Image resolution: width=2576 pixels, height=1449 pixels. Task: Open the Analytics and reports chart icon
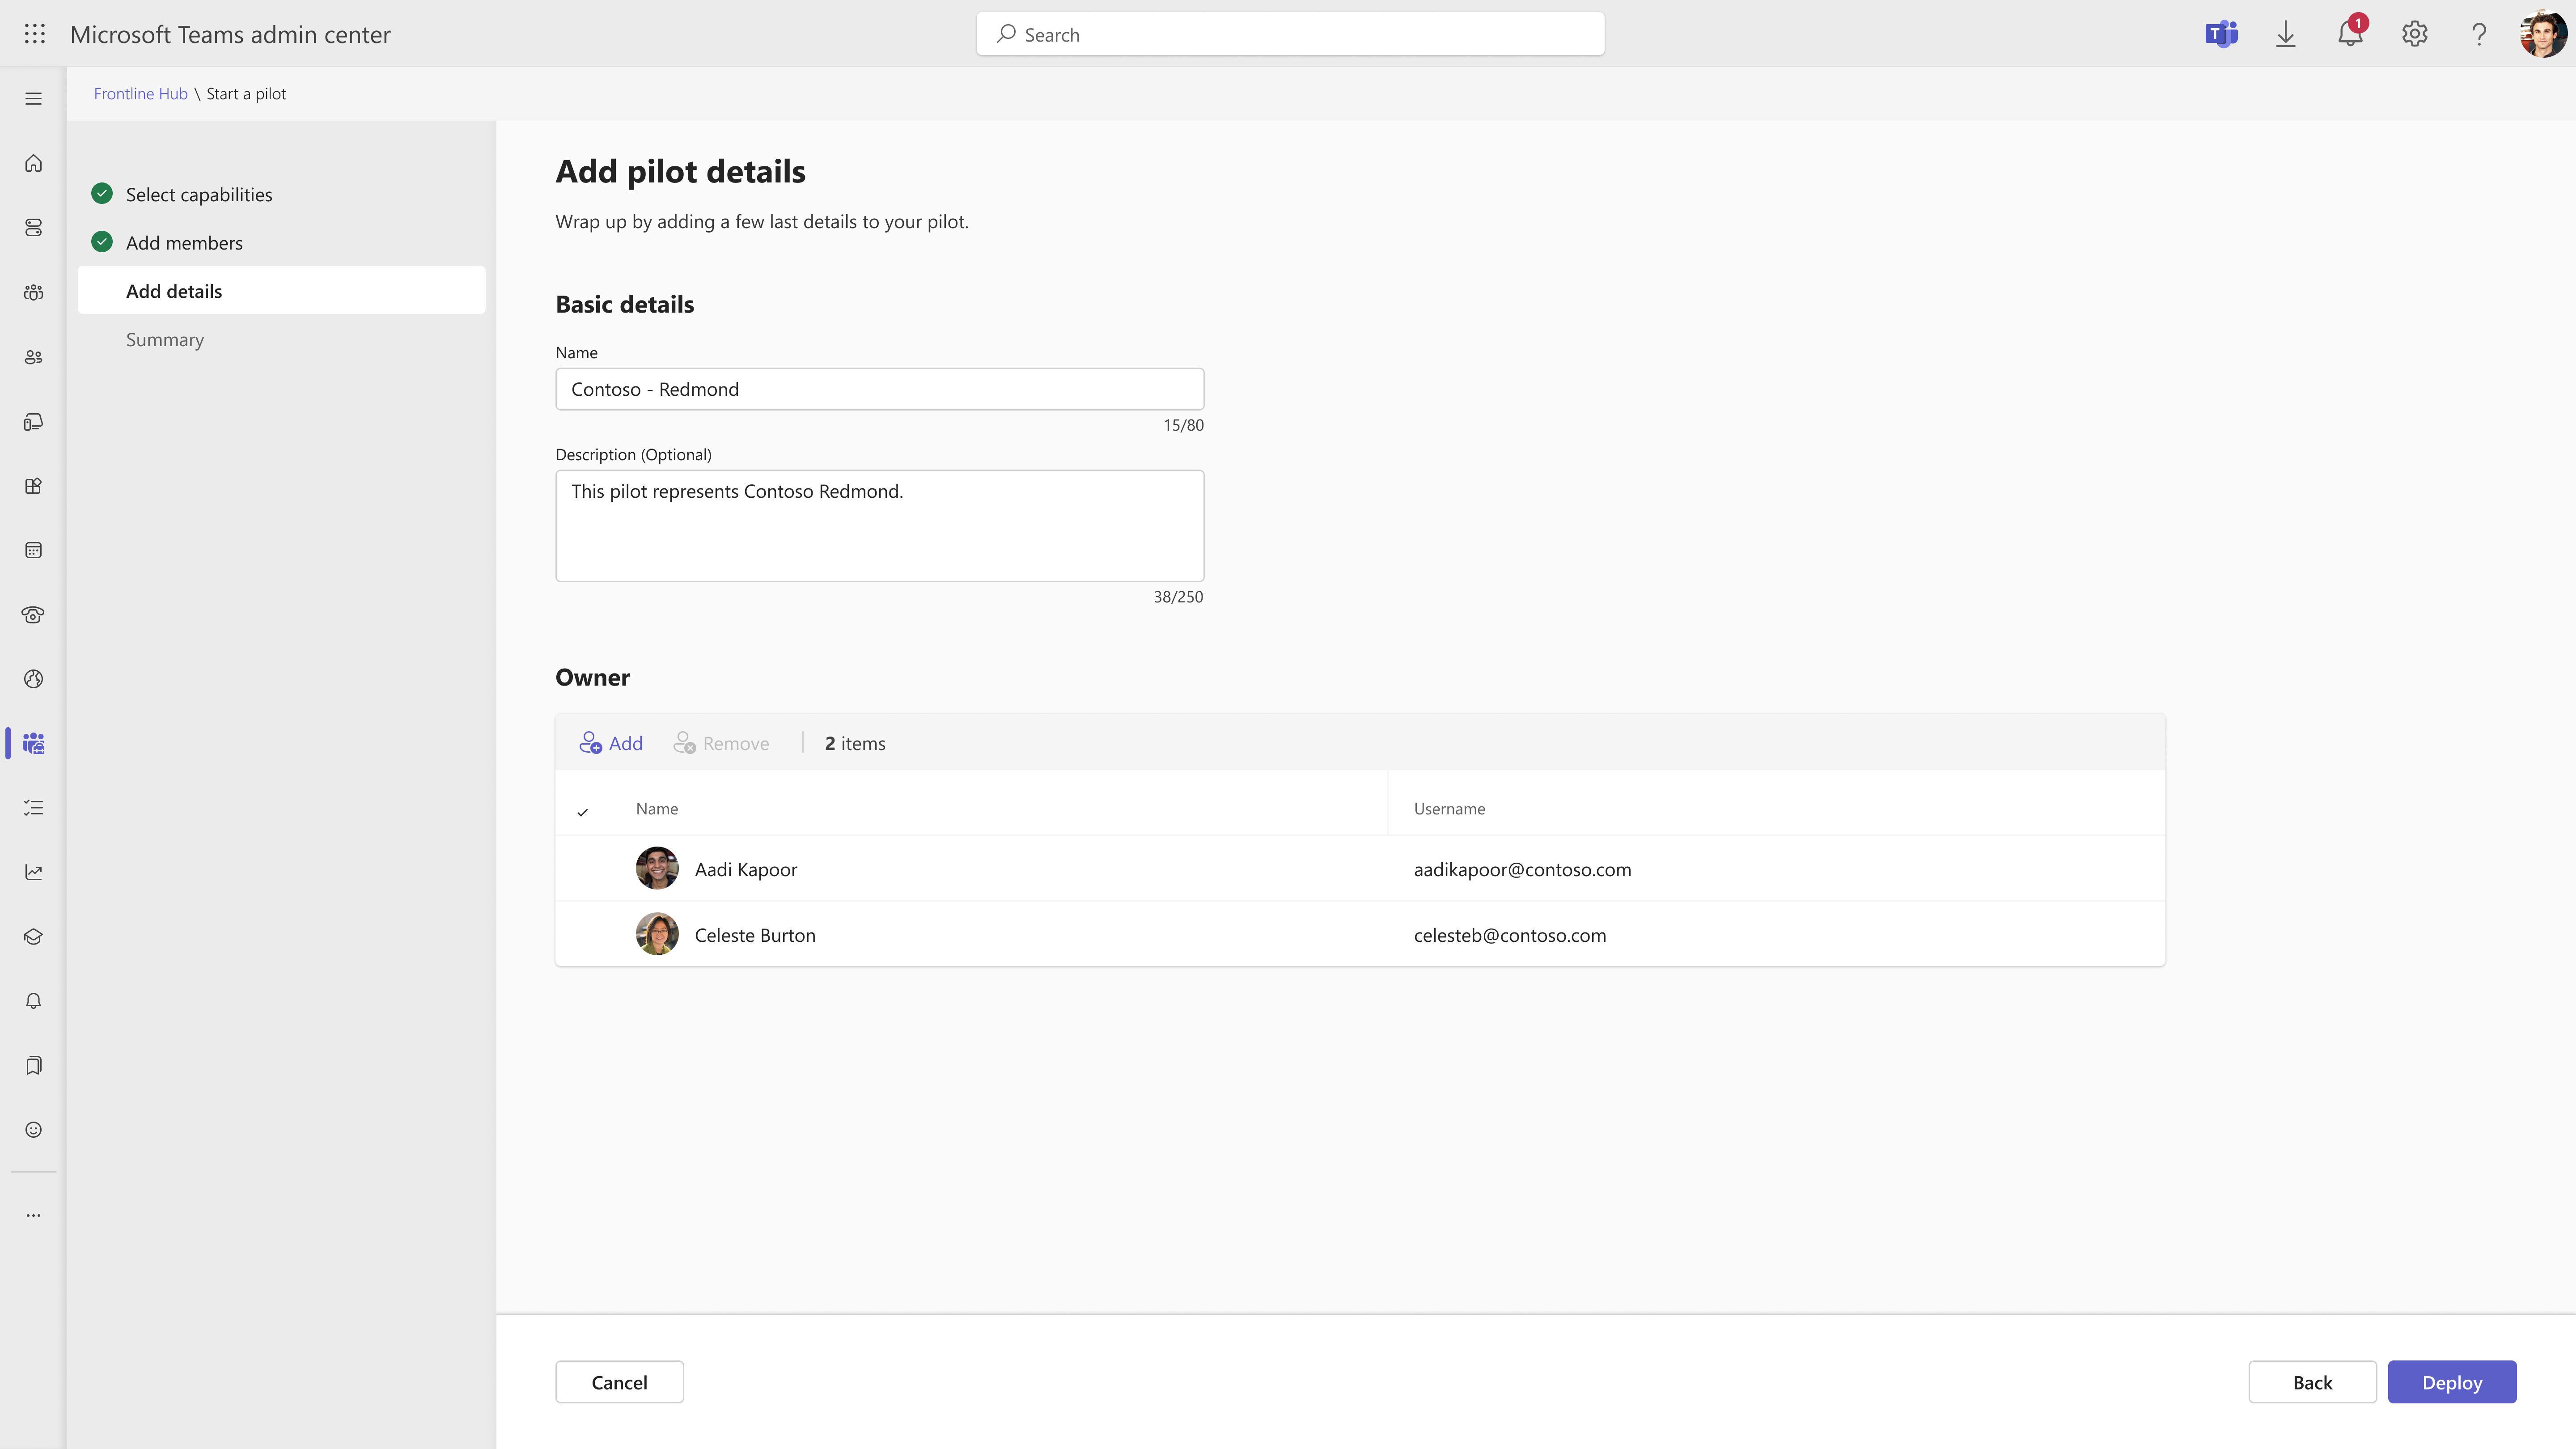(33, 872)
